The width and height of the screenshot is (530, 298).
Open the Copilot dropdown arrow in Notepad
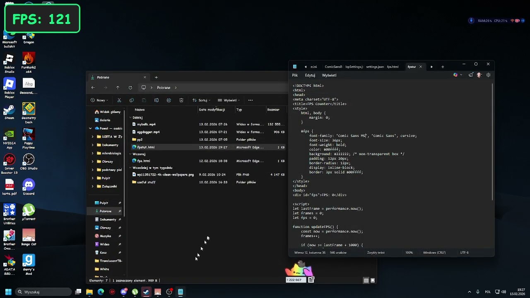(x=461, y=75)
